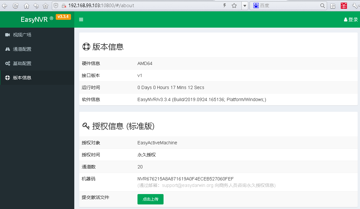Click the EasyNVR logo

pos(37,19)
